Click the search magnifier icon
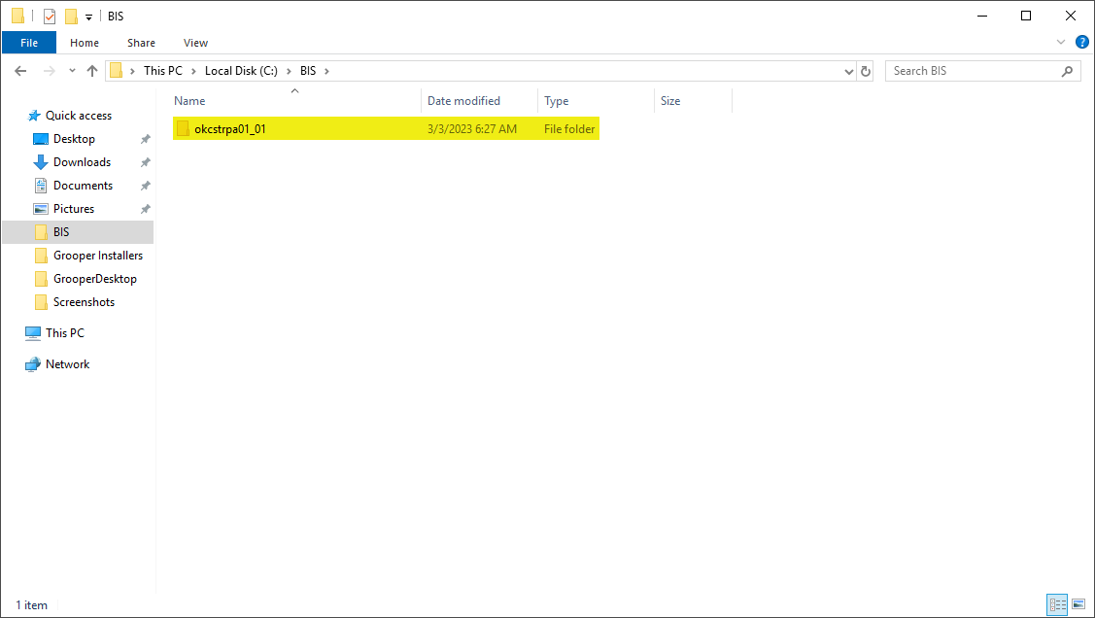This screenshot has width=1095, height=618. 1067,71
